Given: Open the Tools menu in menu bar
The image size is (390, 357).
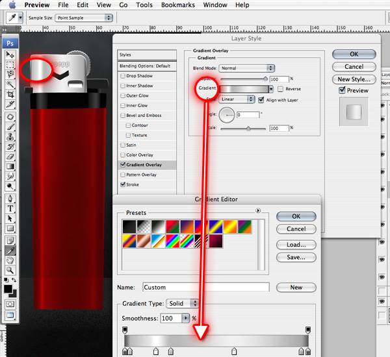Looking at the screenshot, I should pos(144,5).
